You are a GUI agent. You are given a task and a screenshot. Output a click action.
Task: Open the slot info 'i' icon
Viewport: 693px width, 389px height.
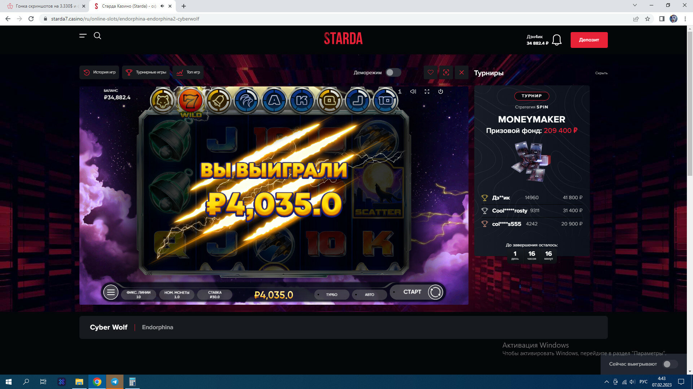pyautogui.click(x=400, y=91)
